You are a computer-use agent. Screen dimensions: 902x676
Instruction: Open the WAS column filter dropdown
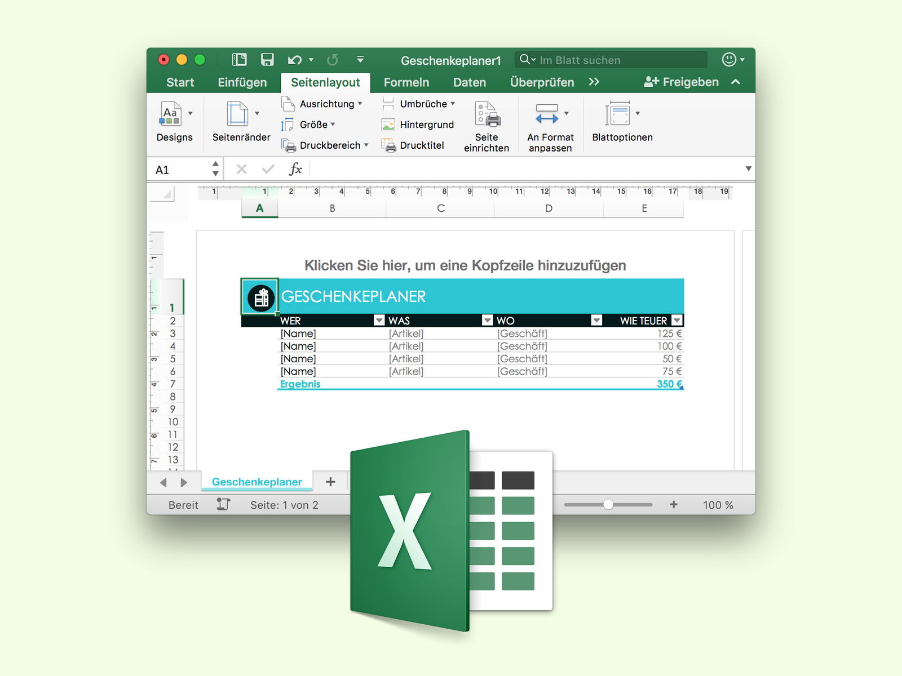[x=488, y=321]
